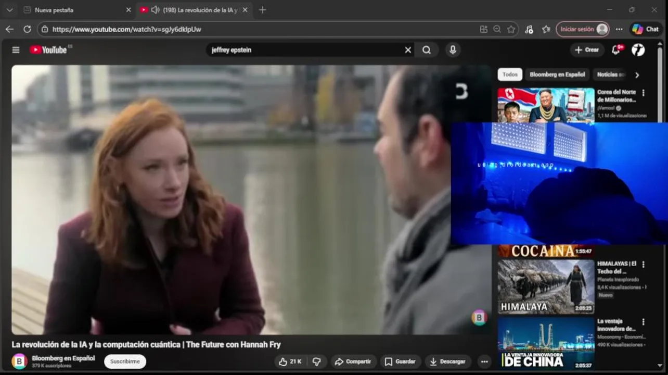Open the browser tab actions dropdown
The height and width of the screenshot is (375, 668).
(9, 10)
